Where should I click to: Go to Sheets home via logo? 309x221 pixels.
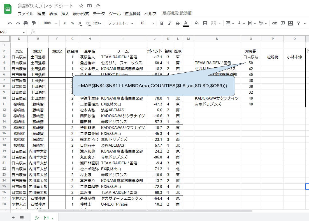pos(8,9)
